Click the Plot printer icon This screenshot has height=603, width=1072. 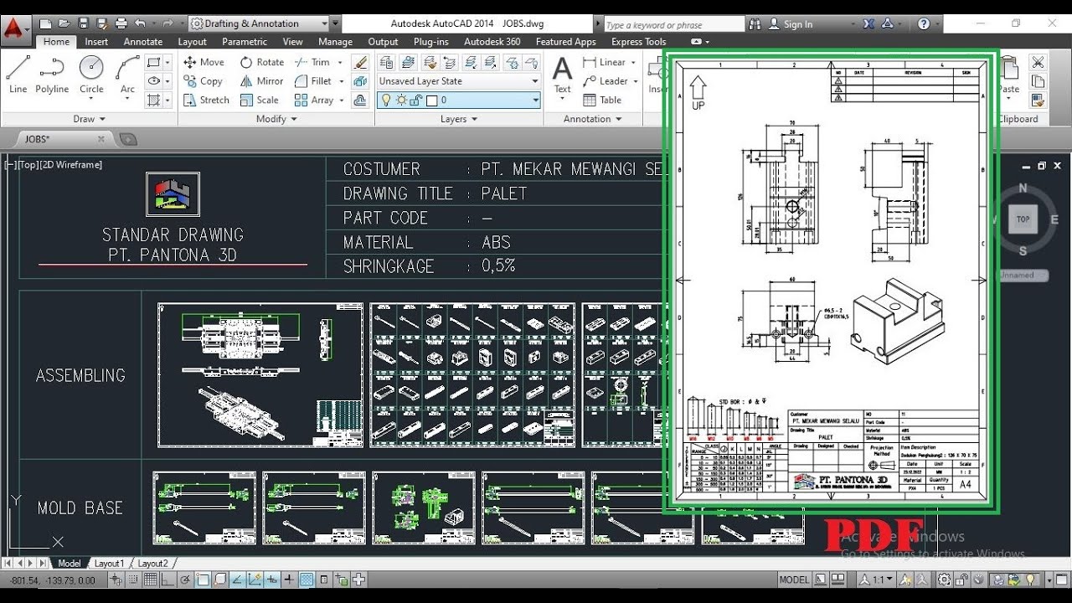point(121,23)
